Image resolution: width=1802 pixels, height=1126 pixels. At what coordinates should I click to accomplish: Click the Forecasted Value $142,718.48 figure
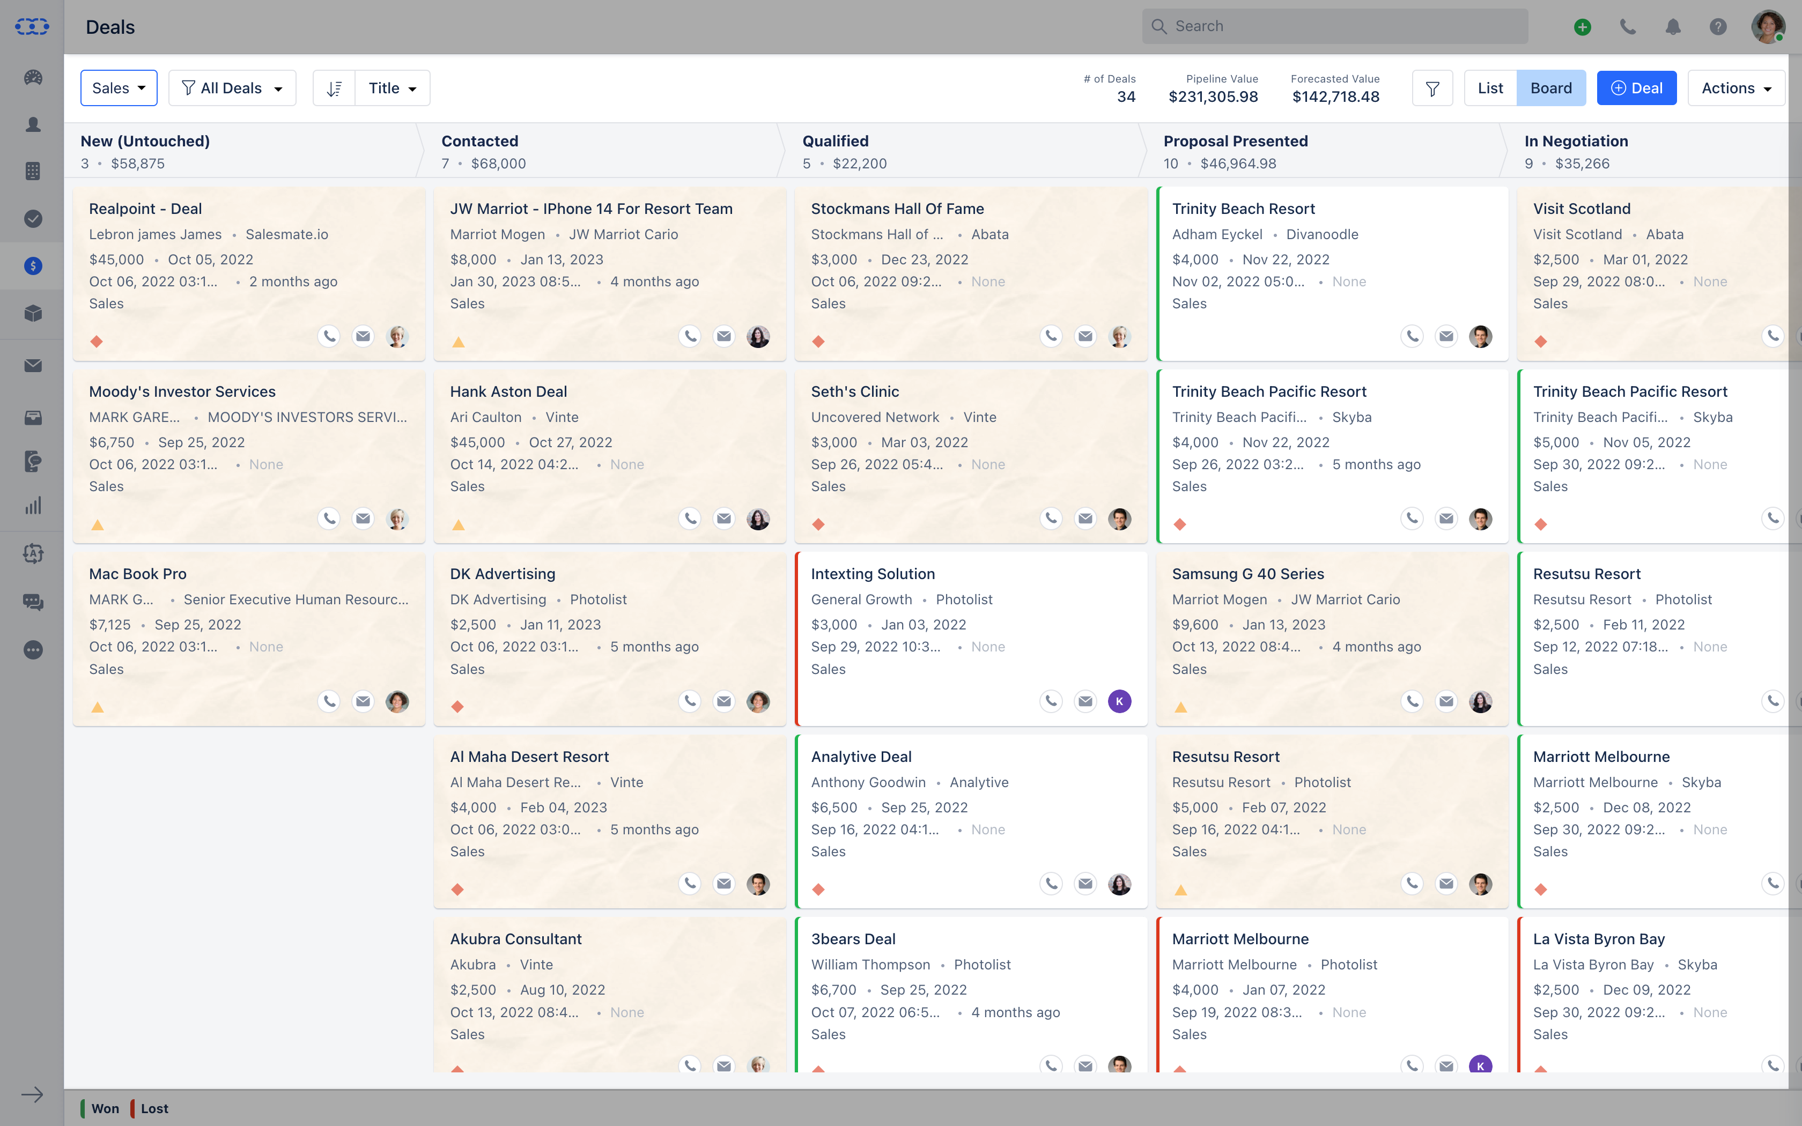point(1336,97)
